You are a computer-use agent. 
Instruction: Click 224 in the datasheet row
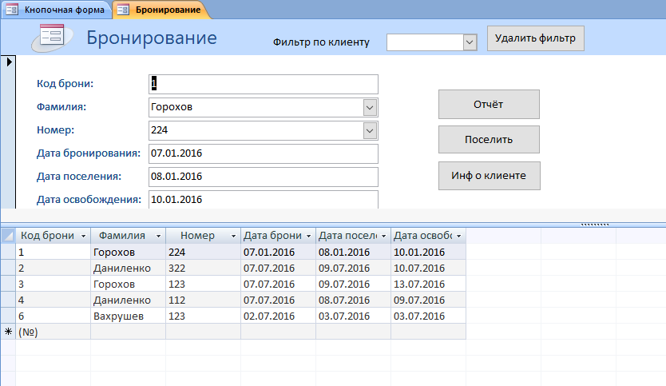point(203,252)
